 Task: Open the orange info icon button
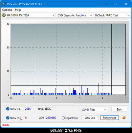pos(124,118)
